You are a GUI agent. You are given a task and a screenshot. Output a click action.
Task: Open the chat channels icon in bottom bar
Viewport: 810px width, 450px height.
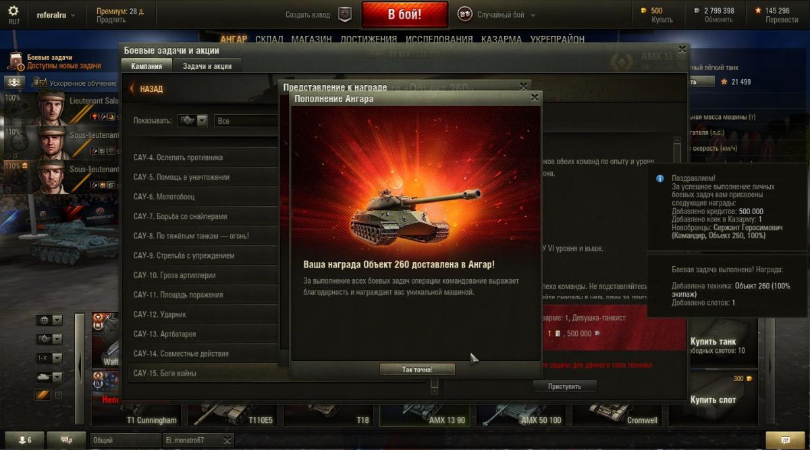pos(66,440)
